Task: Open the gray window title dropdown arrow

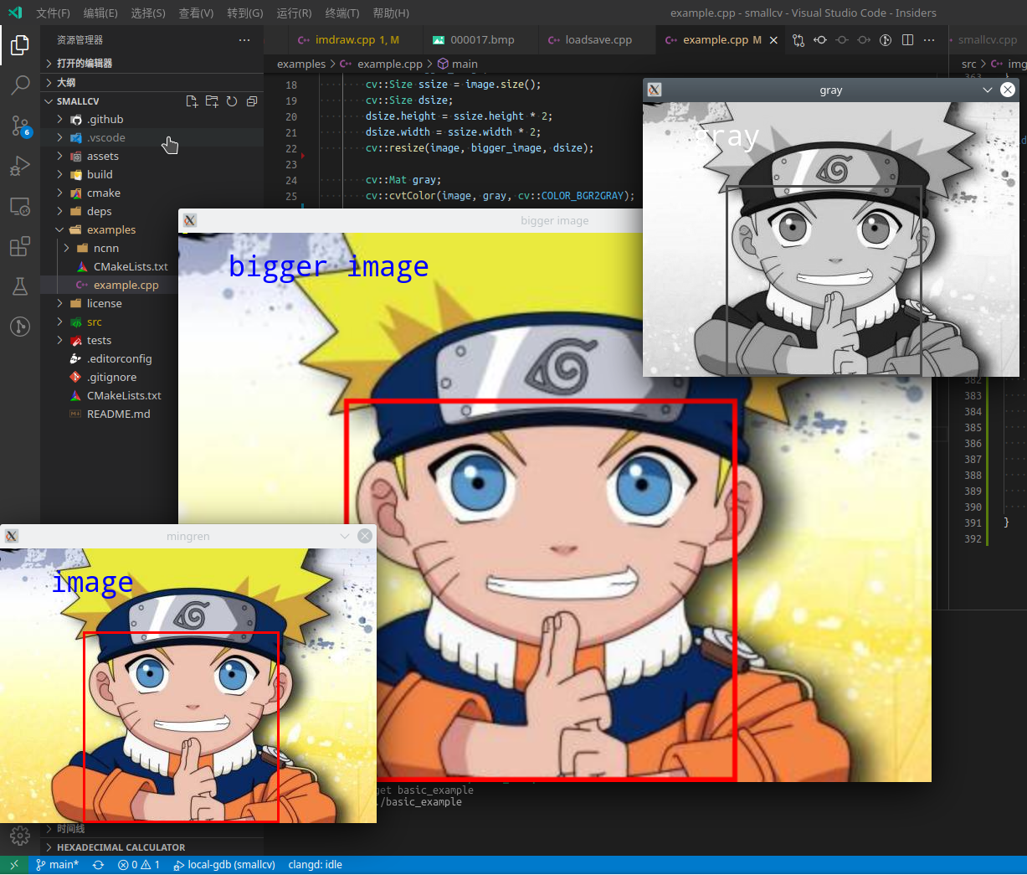Action: [x=988, y=90]
